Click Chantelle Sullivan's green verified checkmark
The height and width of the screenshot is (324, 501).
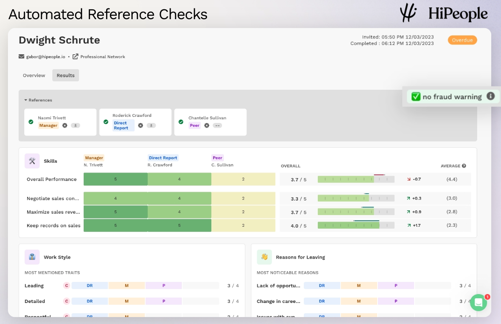pyautogui.click(x=181, y=122)
